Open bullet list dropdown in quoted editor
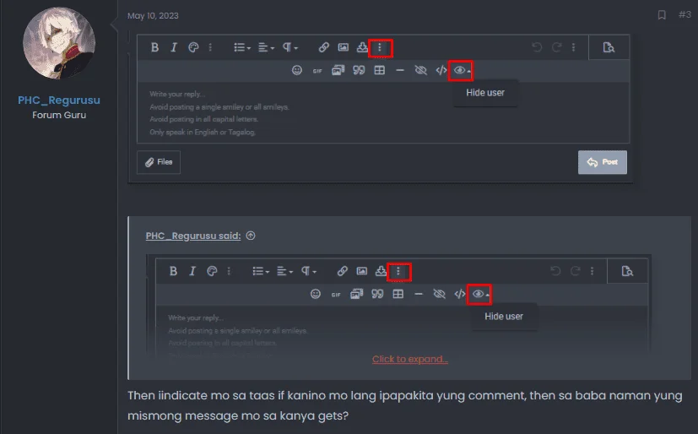698x434 pixels. coord(261,271)
